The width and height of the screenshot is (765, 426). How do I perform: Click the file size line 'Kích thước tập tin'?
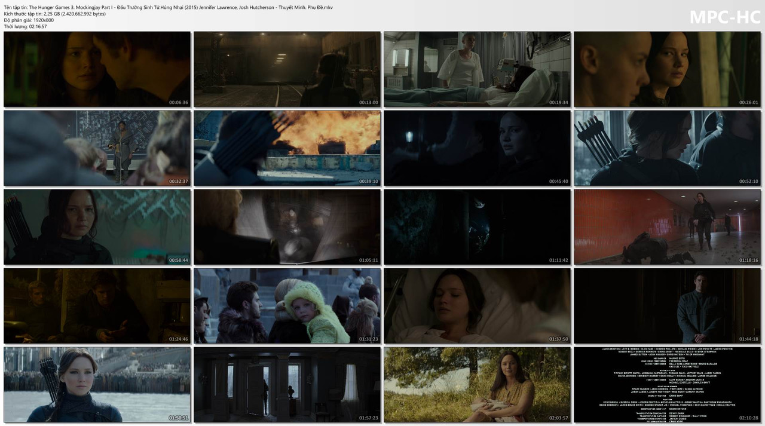54,14
